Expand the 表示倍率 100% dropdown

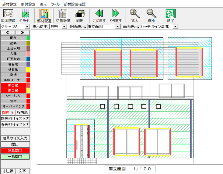64,26
